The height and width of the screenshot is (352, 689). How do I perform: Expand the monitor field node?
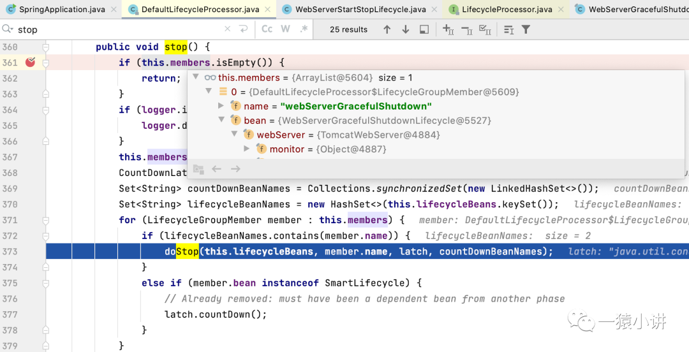pyautogui.click(x=247, y=149)
